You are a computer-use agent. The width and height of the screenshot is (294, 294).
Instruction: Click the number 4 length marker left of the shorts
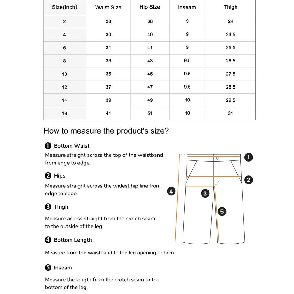171,191
